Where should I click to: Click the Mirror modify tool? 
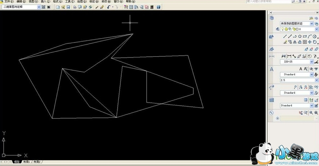click(x=295, y=42)
